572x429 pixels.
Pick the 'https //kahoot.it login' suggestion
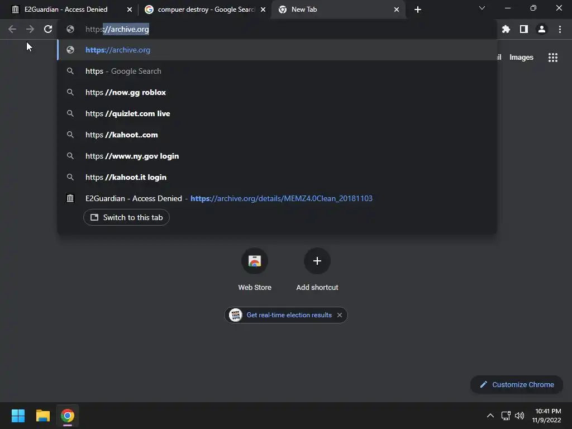click(x=277, y=177)
